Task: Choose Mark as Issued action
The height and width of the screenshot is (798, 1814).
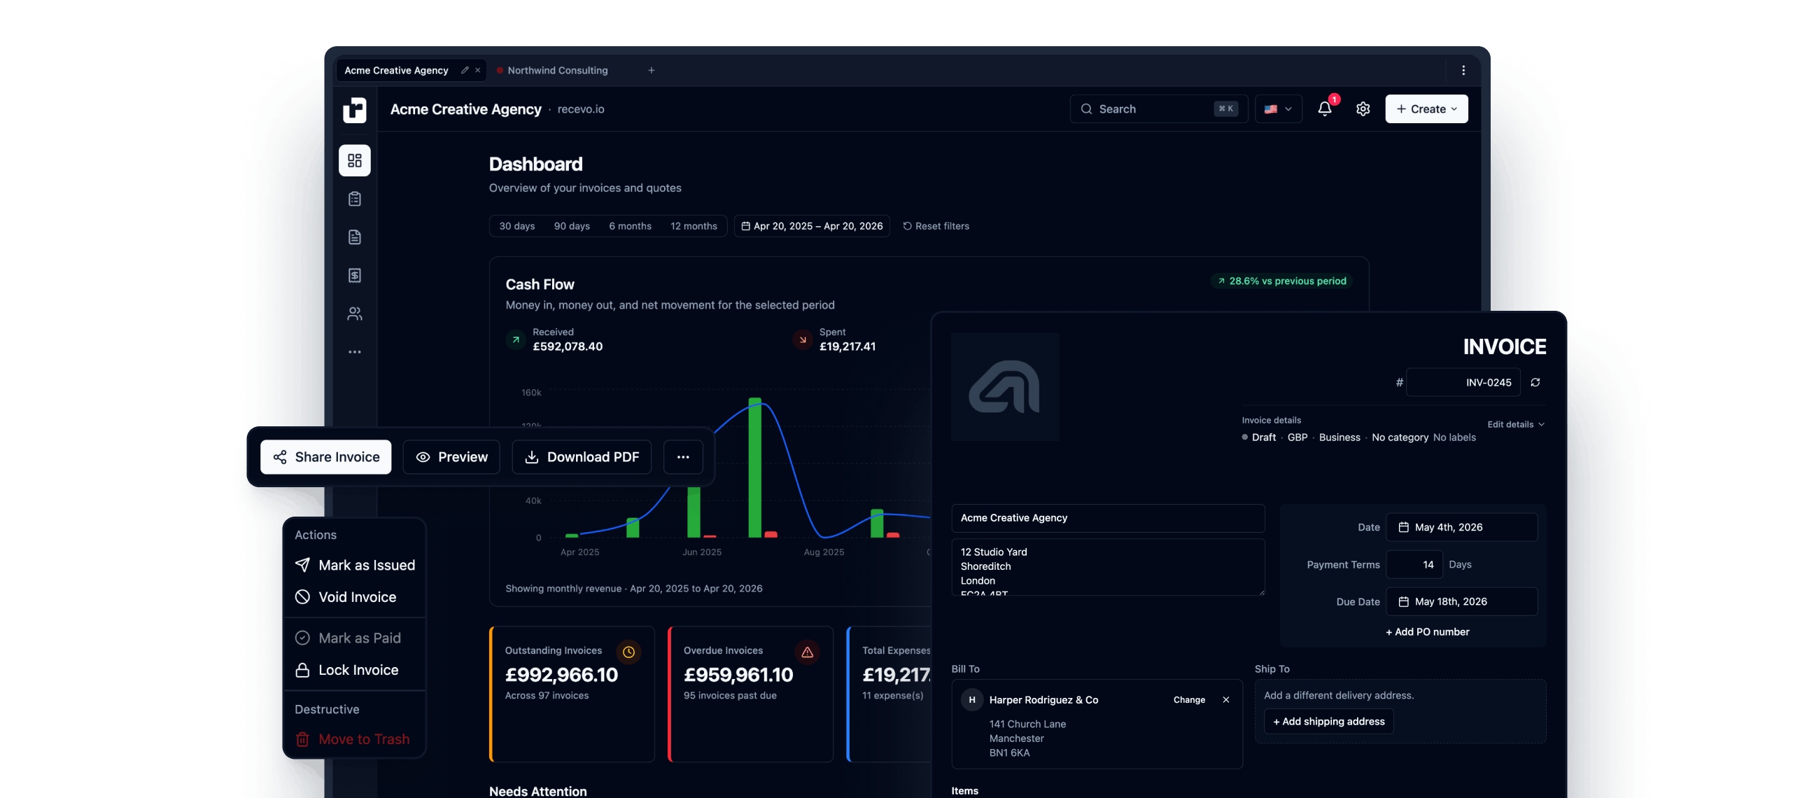Action: point(355,565)
